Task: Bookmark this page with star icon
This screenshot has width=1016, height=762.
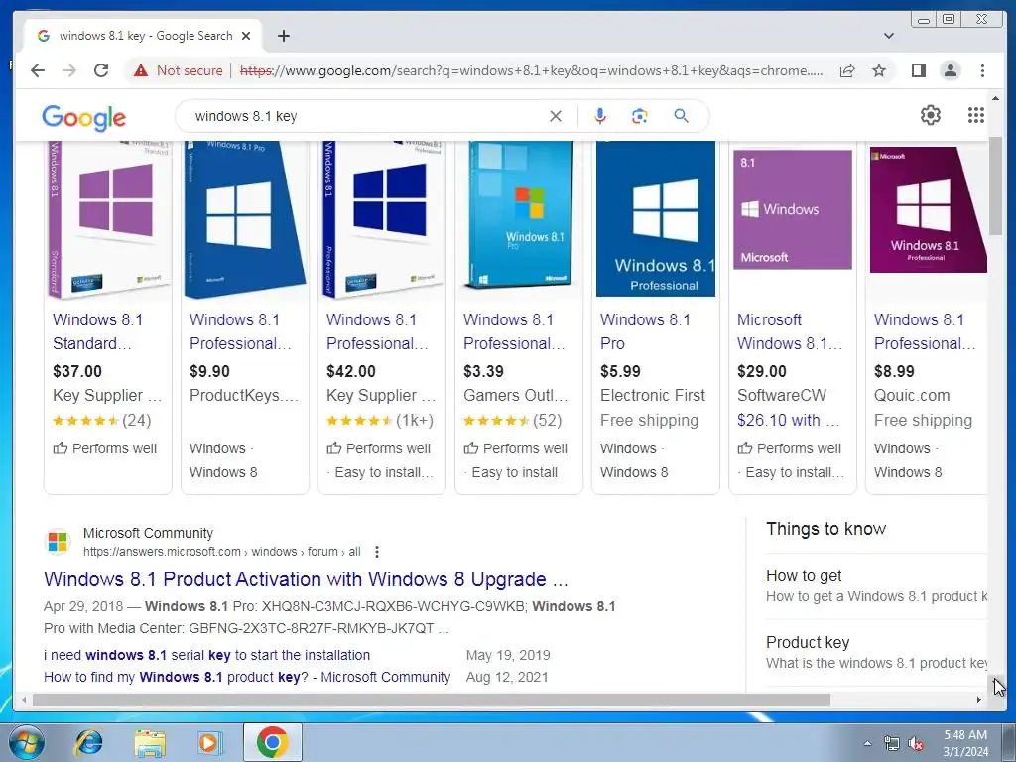Action: pyautogui.click(x=879, y=70)
